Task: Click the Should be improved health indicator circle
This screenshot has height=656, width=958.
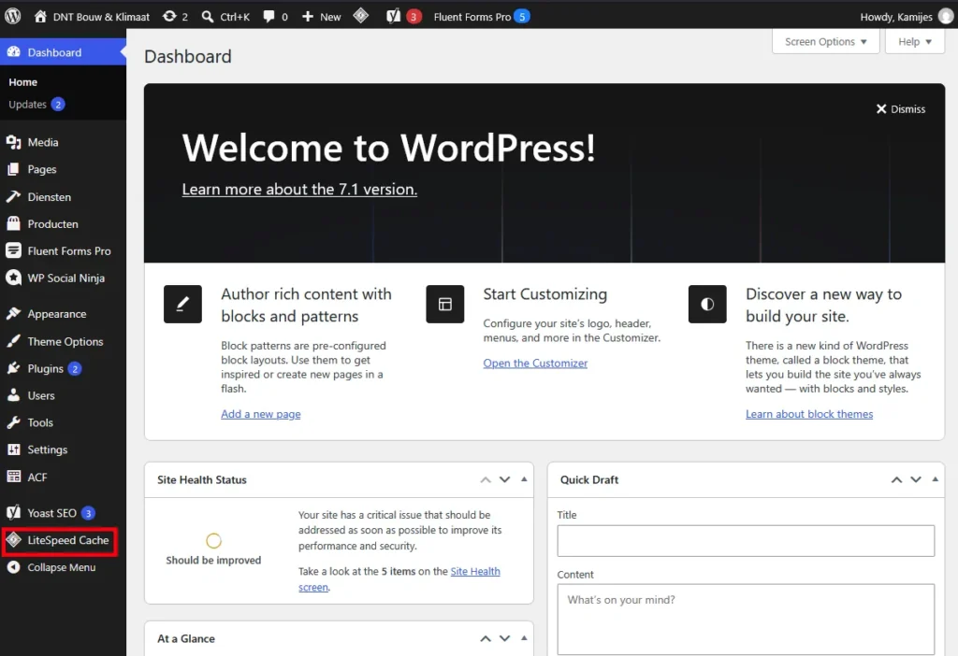Action: click(214, 541)
